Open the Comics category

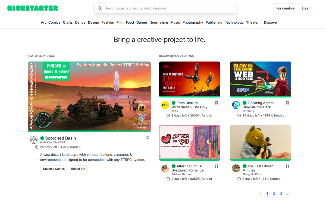[54, 22]
